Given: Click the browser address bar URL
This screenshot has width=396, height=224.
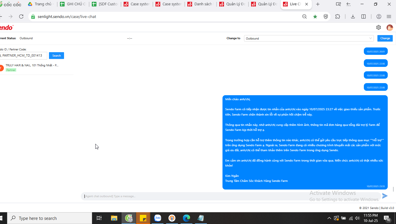Looking at the screenshot, I should click(x=67, y=17).
